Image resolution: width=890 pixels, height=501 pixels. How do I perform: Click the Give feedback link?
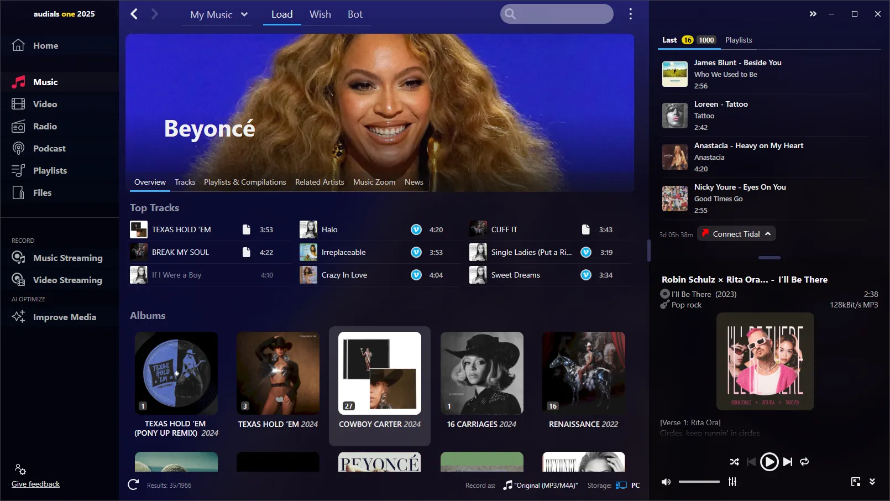point(35,484)
